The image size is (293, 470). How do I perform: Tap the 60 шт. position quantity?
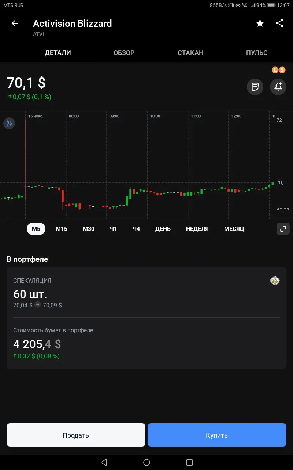coord(30,294)
